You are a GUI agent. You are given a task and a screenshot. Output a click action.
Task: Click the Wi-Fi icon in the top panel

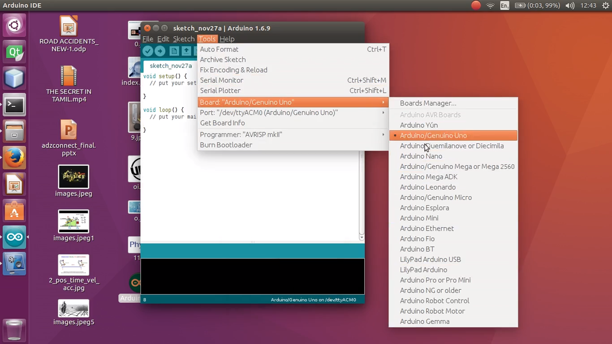pos(490,5)
